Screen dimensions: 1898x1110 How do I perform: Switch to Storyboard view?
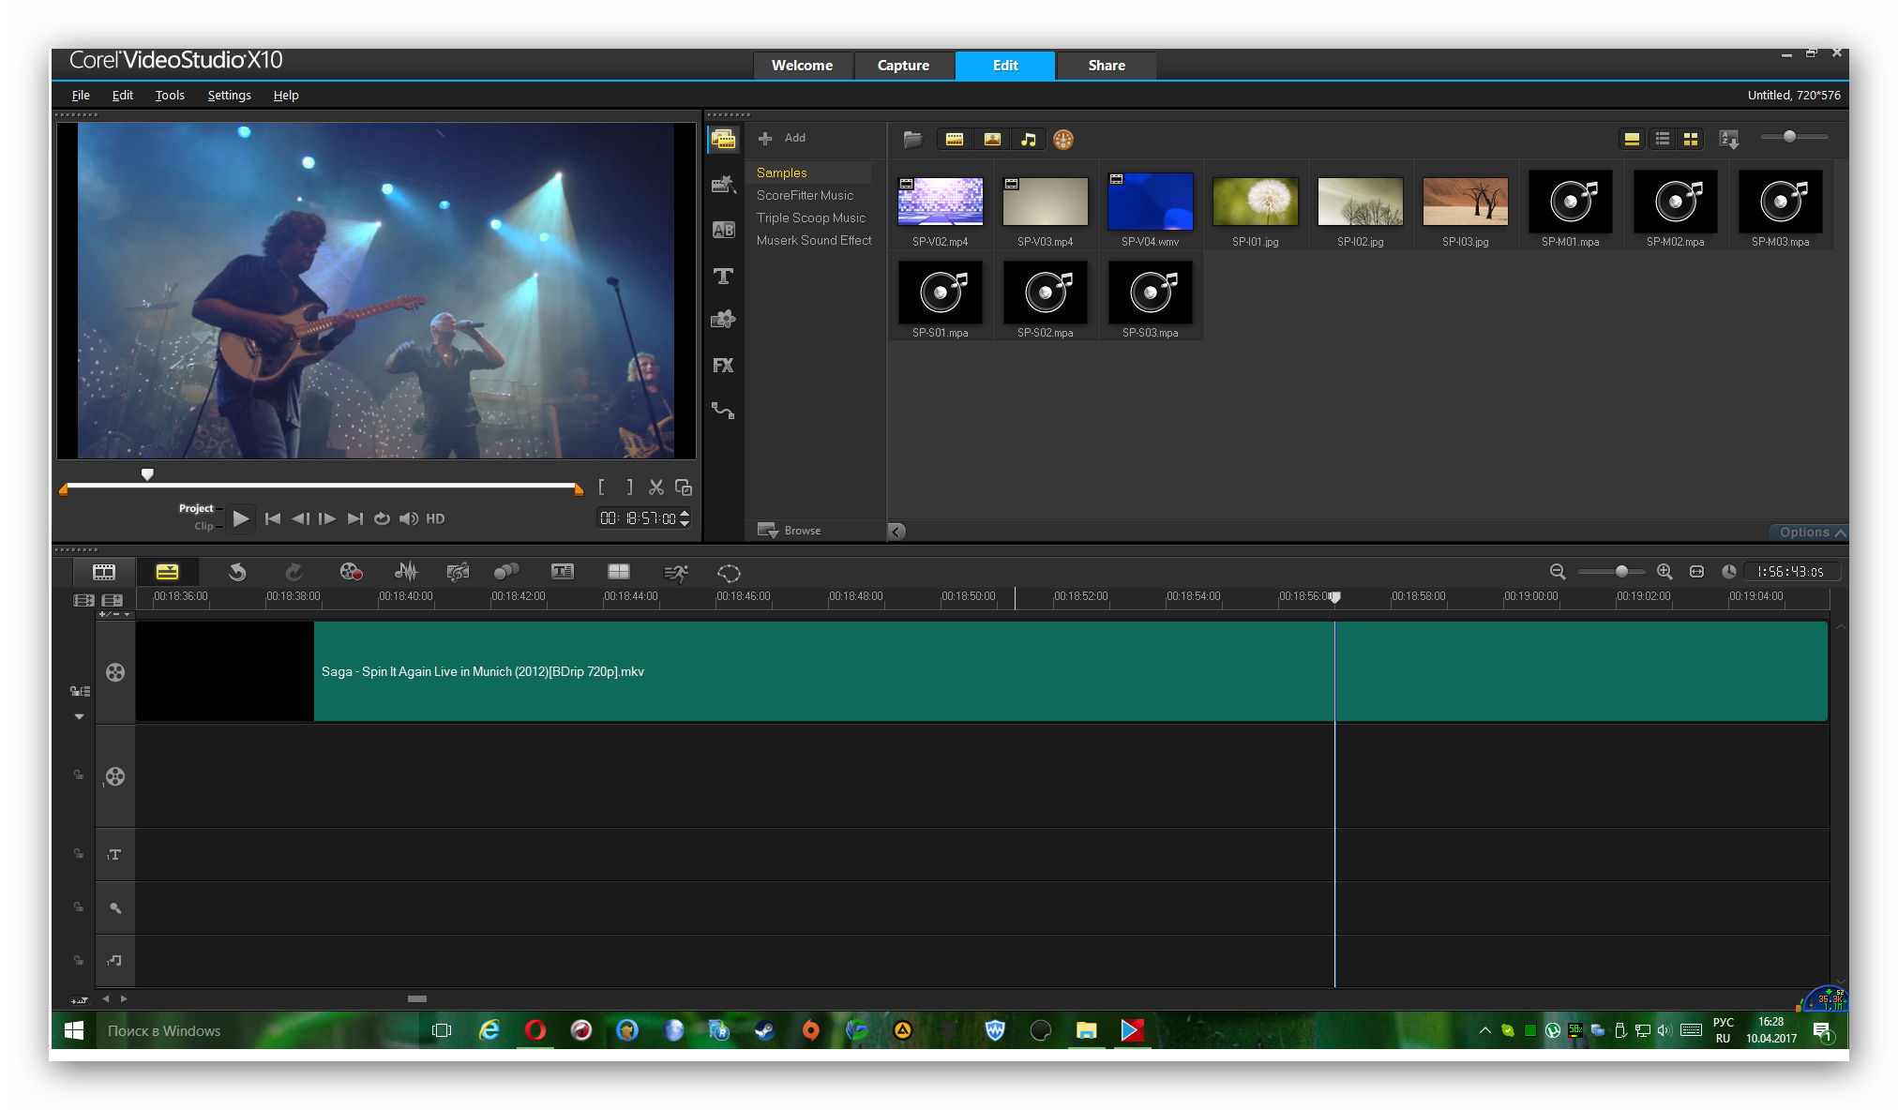pos(104,572)
